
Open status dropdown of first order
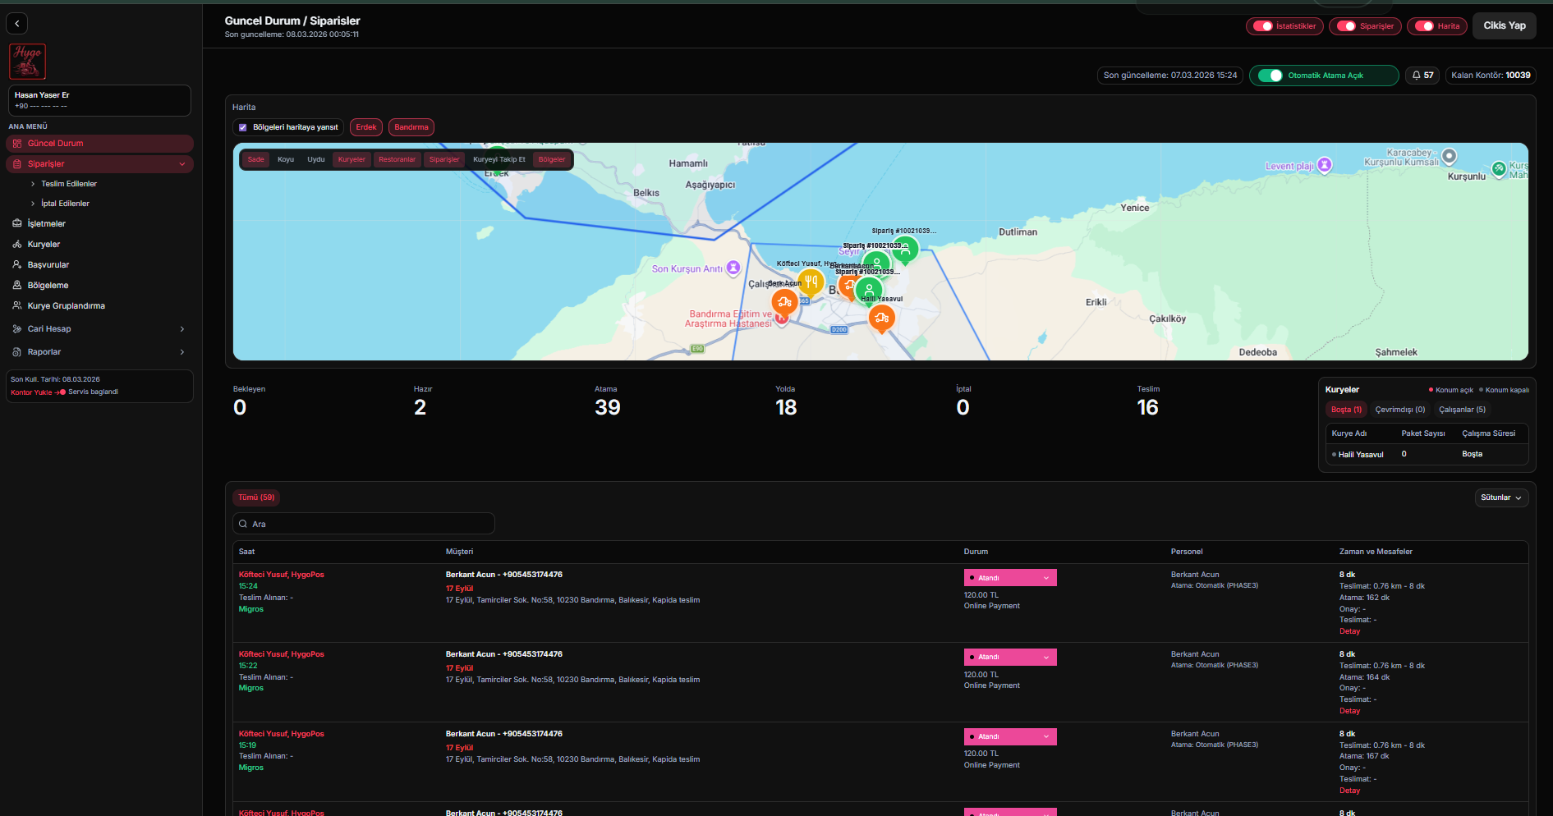coord(1009,578)
